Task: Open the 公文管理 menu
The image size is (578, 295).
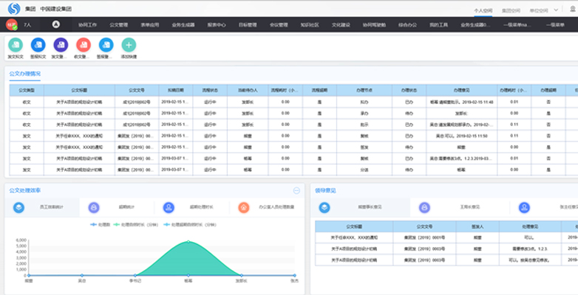Action: click(119, 24)
